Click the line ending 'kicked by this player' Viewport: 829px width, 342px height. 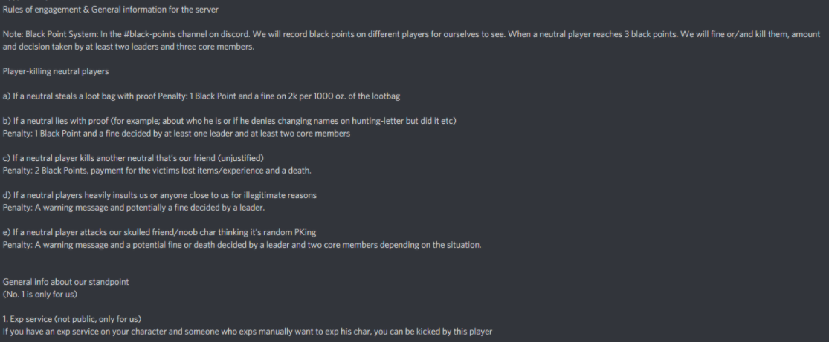click(248, 332)
